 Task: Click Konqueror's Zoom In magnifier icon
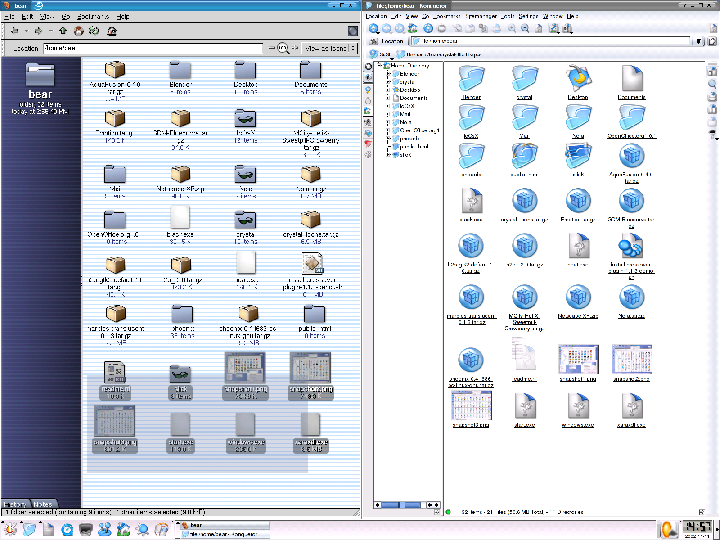point(512,28)
